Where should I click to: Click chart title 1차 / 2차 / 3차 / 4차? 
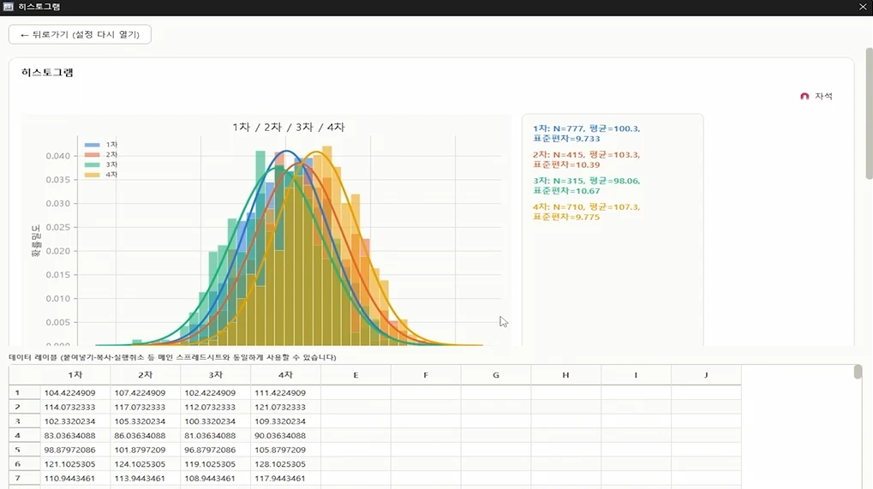[289, 128]
